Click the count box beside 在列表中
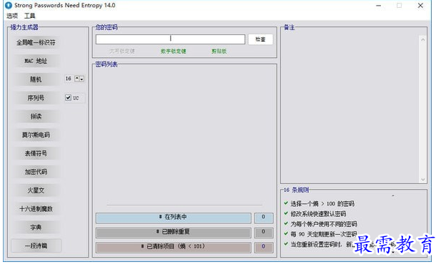 pyautogui.click(x=264, y=218)
